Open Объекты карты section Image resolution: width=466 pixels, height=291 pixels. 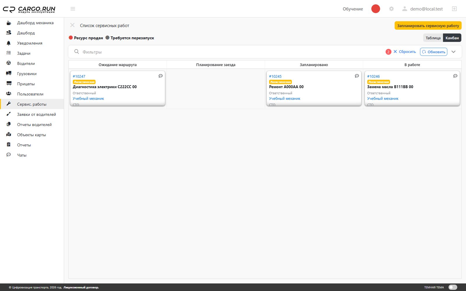32,135
